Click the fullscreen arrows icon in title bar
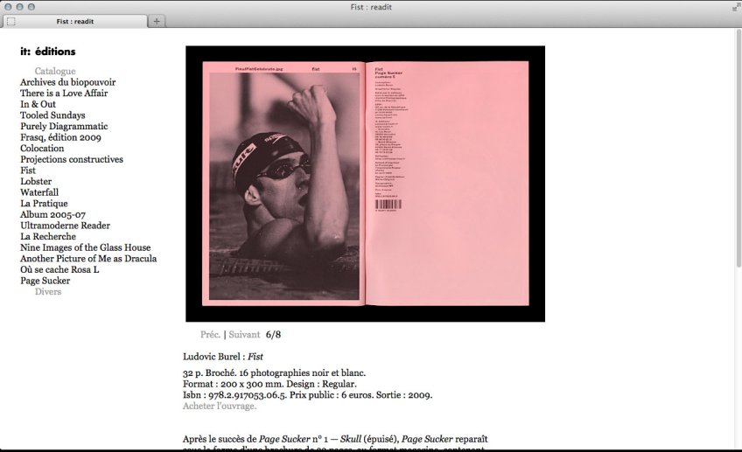Viewport: 742px width, 452px height. [x=736, y=7]
